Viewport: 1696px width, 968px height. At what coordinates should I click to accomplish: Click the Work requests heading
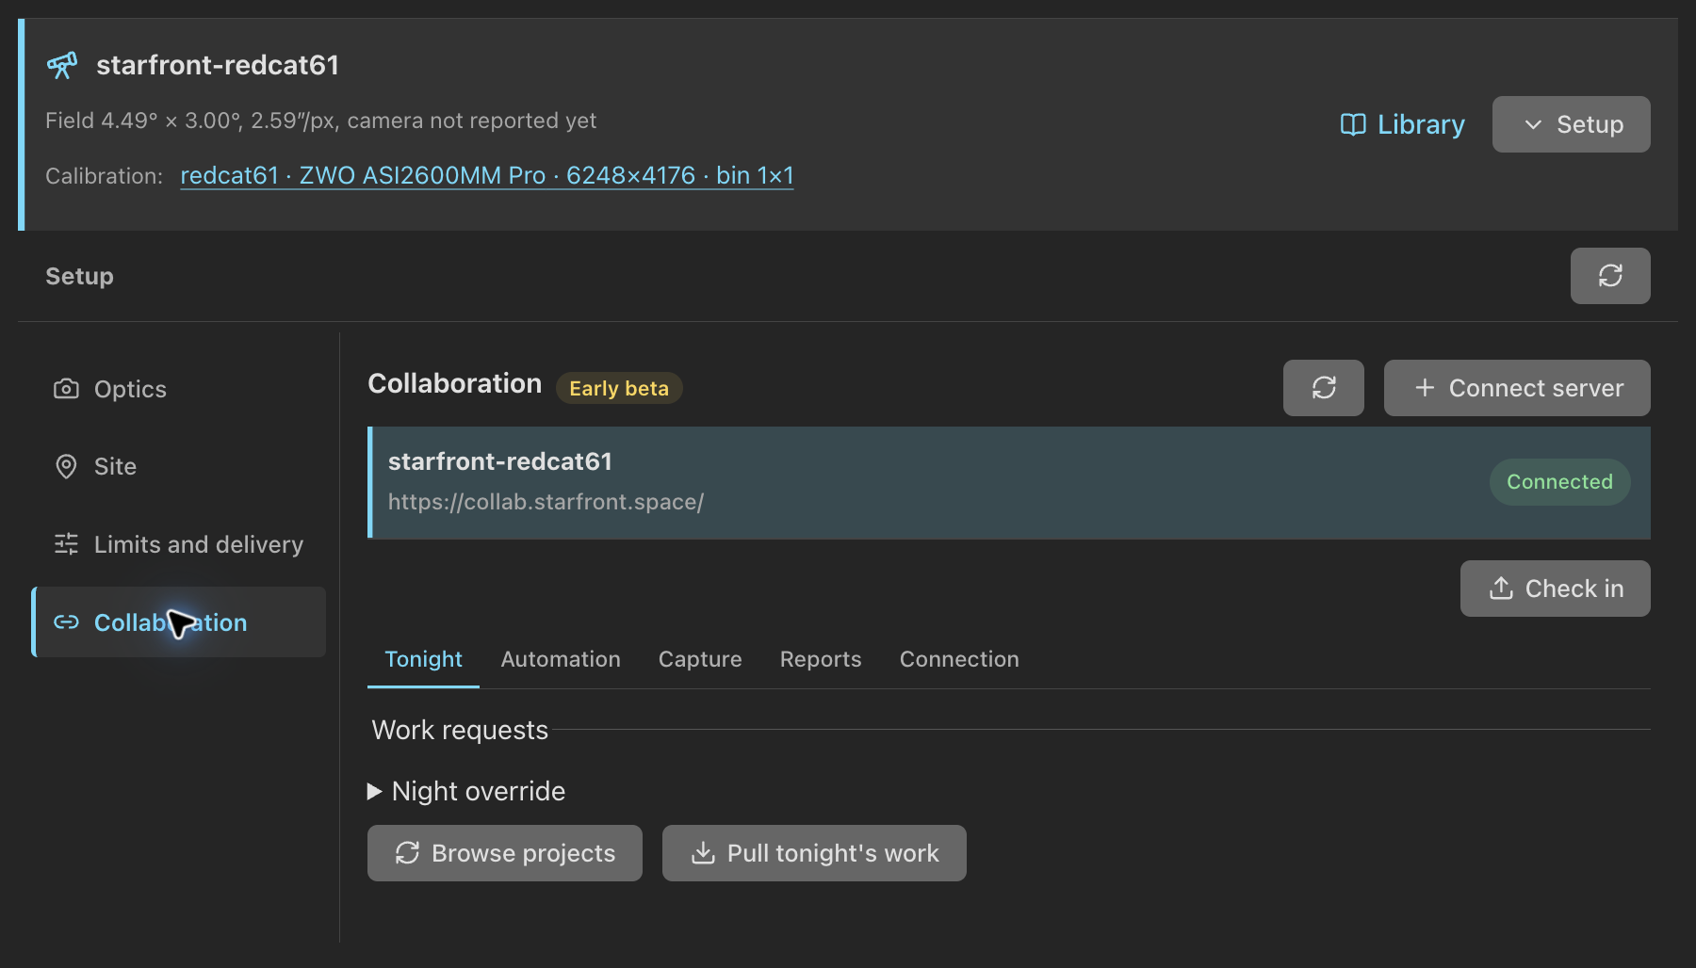(x=460, y=730)
